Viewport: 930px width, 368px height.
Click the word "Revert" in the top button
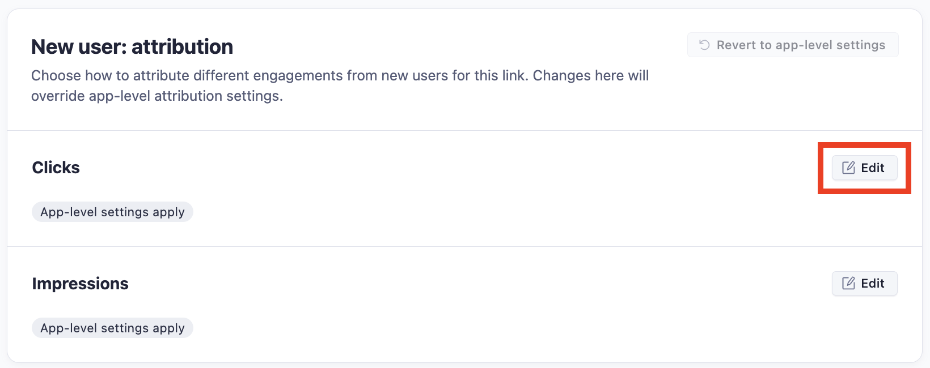click(x=736, y=45)
